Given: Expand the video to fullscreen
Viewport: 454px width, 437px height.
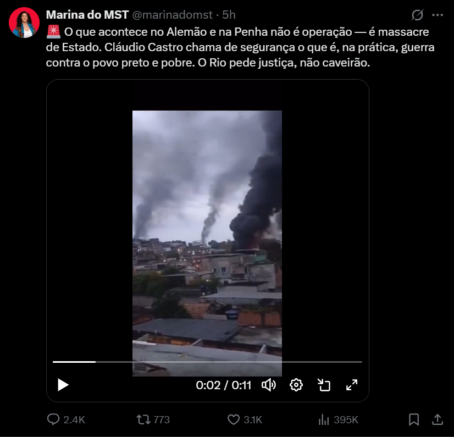Looking at the screenshot, I should tap(352, 385).
